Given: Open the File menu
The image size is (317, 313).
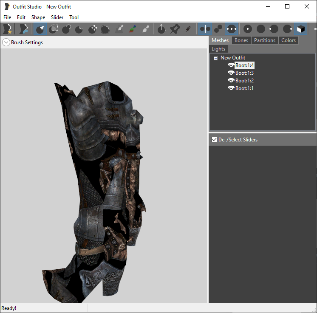Looking at the screenshot, I should (x=7, y=17).
